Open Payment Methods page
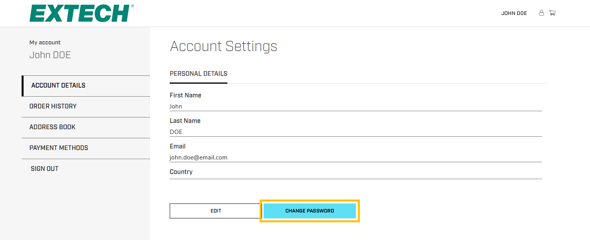The image size is (590, 240). pos(59,148)
